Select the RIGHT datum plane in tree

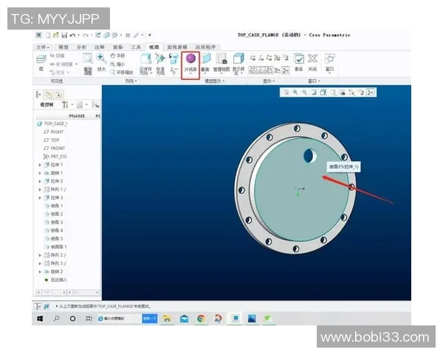click(x=57, y=132)
